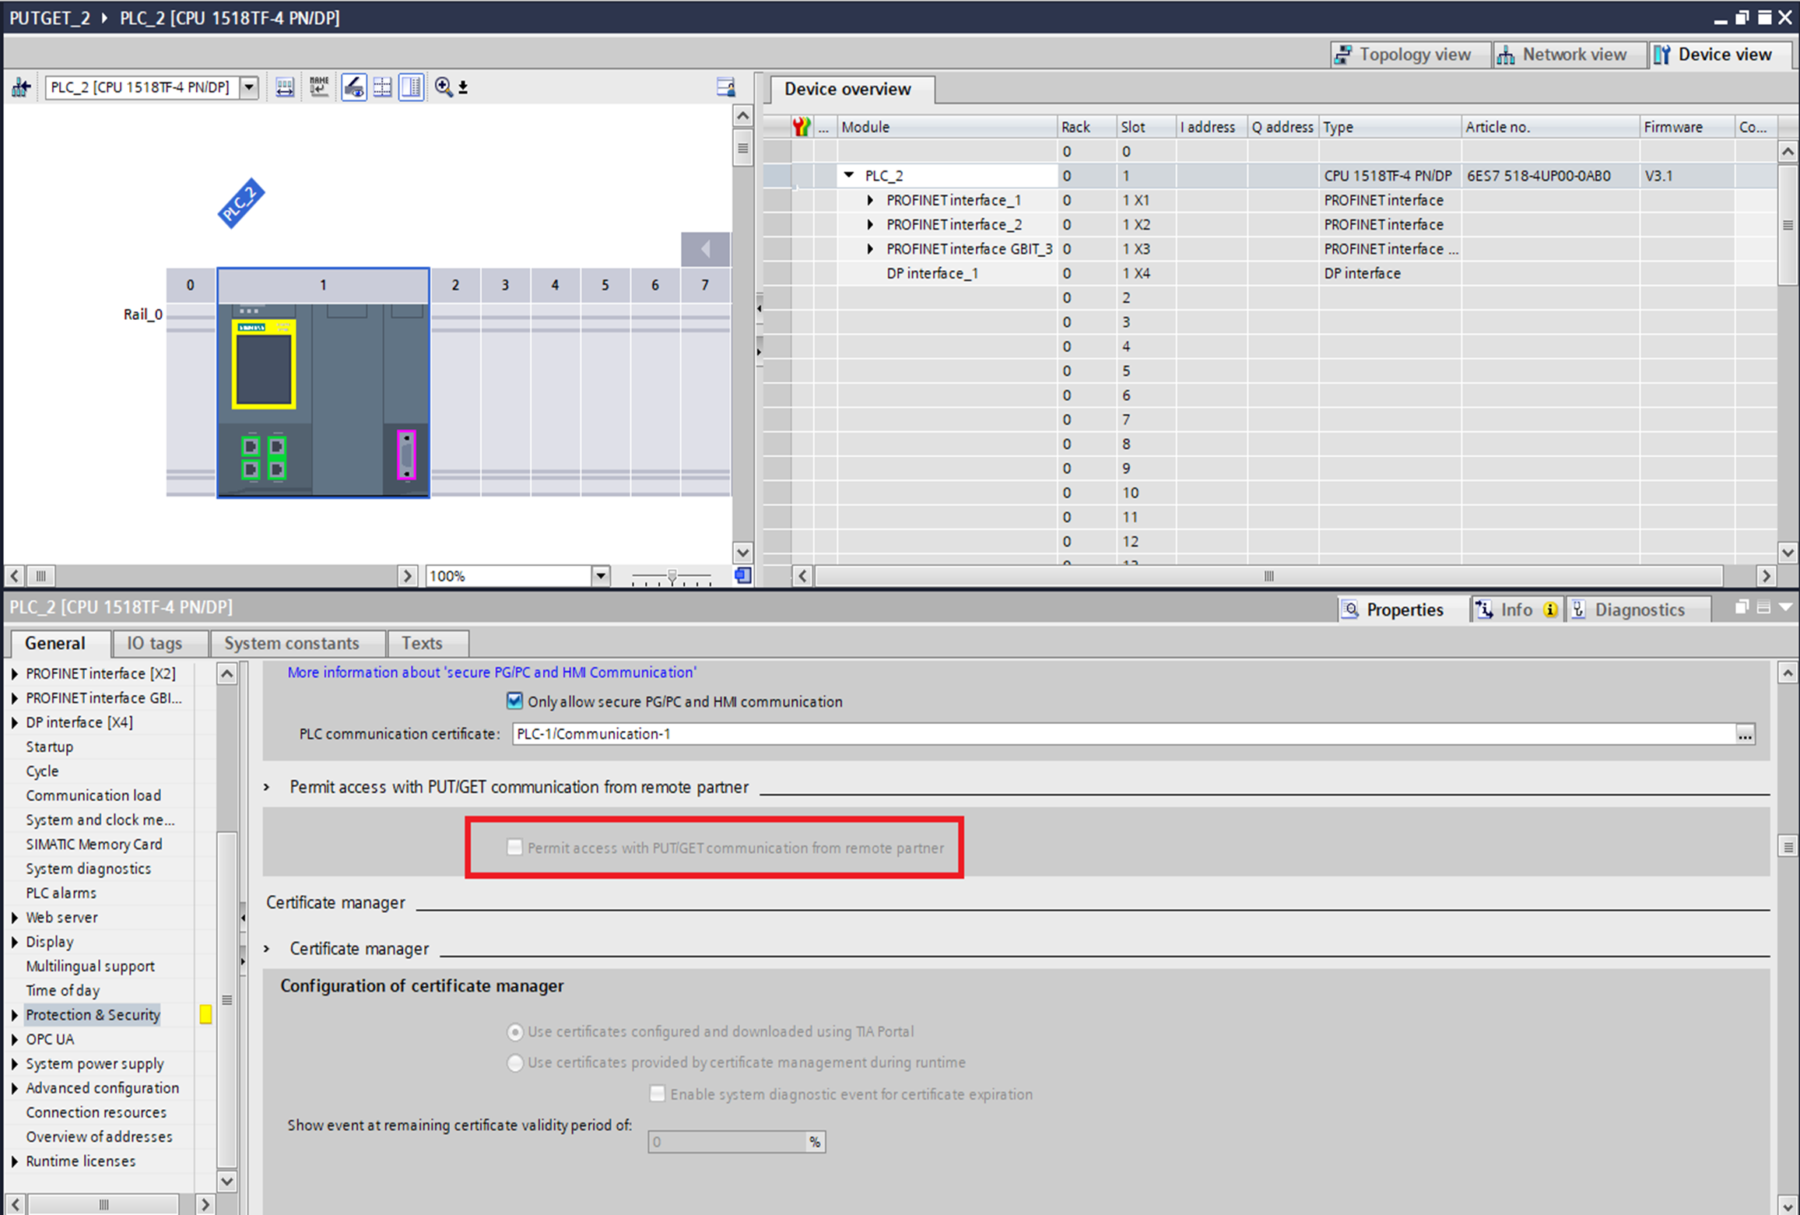This screenshot has width=1800, height=1215.
Task: Open the Diagnostics tab
Action: click(1639, 609)
